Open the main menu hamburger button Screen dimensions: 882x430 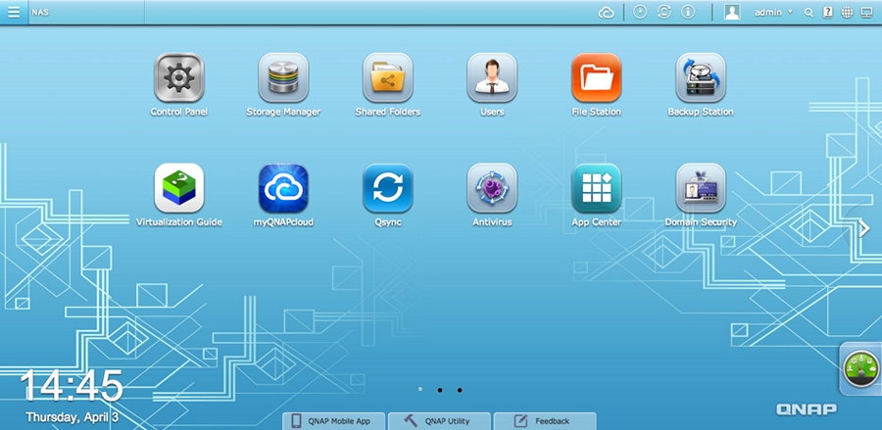14,12
